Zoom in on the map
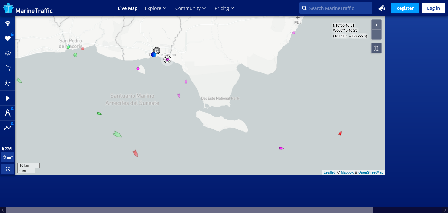 376,25
